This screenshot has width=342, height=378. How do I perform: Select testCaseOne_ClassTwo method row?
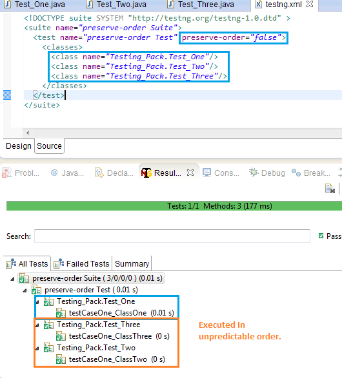click(x=110, y=359)
